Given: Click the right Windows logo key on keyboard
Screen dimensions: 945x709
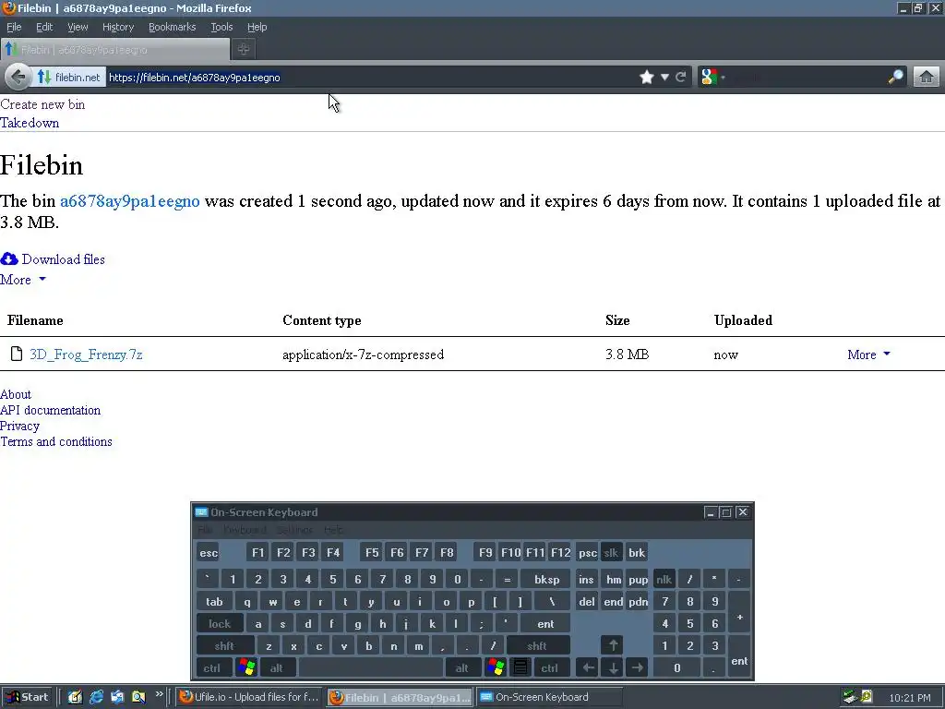Looking at the screenshot, I should pyautogui.click(x=495, y=667).
